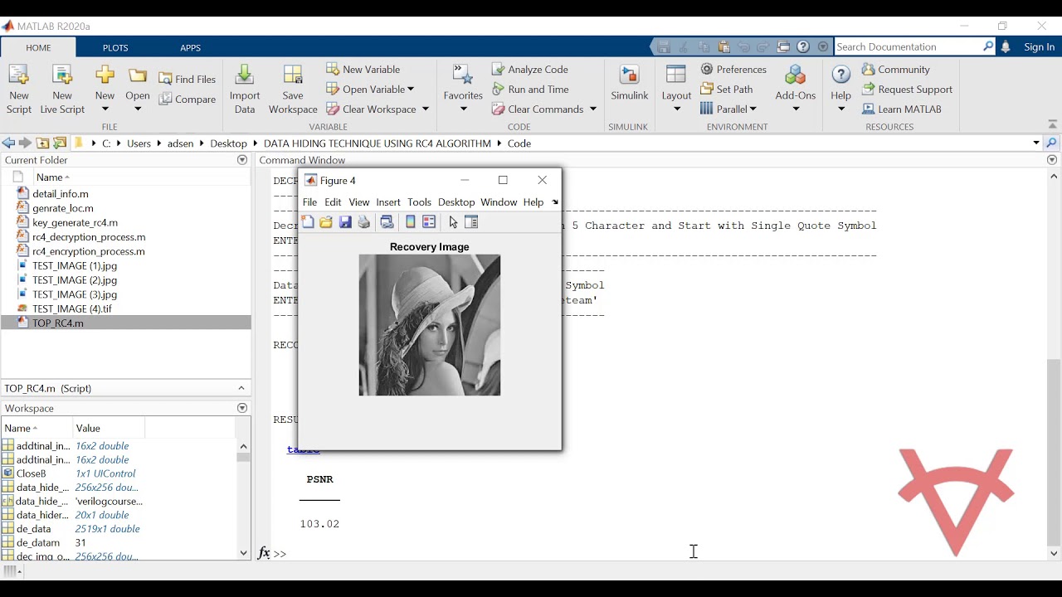Click Learn MATLAB
The height and width of the screenshot is (597, 1062).
point(902,109)
